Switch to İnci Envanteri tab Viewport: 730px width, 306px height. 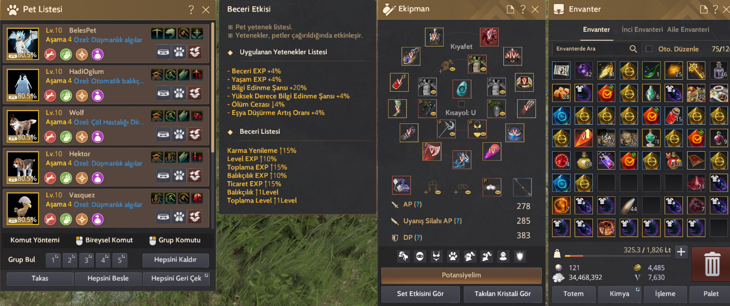point(642,30)
